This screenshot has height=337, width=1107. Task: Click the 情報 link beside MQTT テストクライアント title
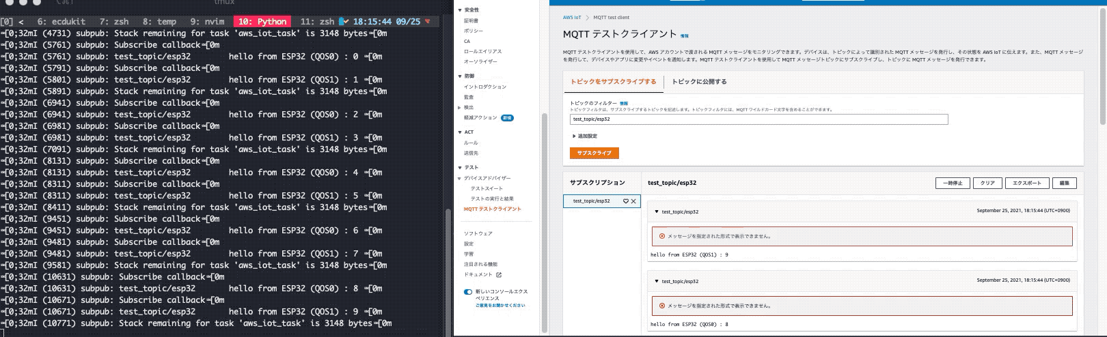685,35
